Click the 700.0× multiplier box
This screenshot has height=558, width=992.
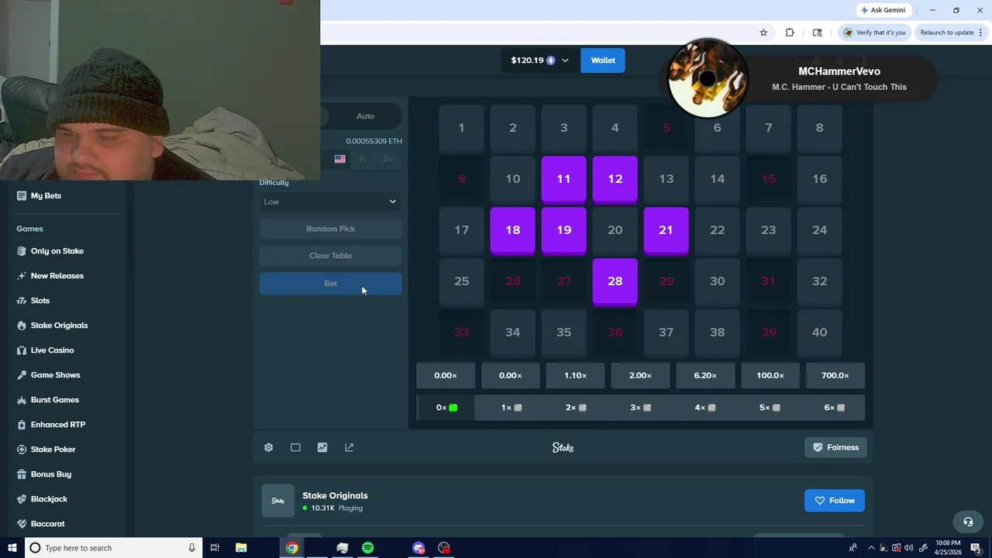click(835, 375)
